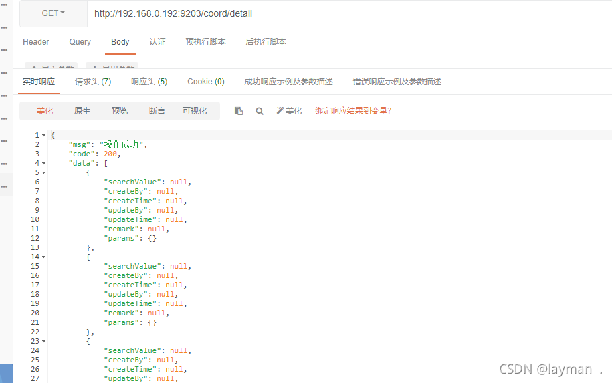
Task: Click "updateBy" on line 9
Action: (126, 211)
